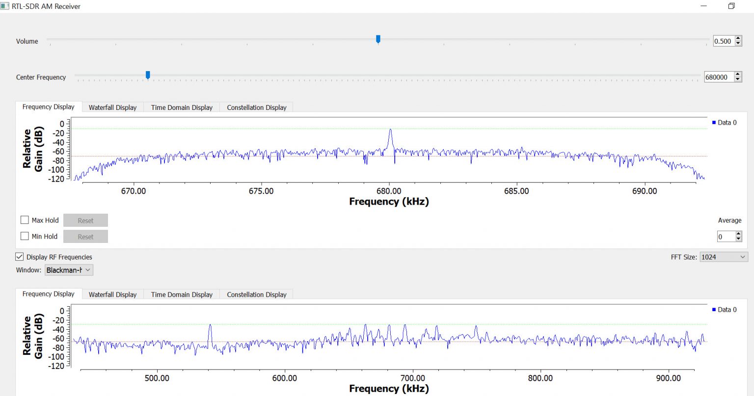Click the Reset button next to Max Hold
This screenshot has width=754, height=396.
click(85, 220)
